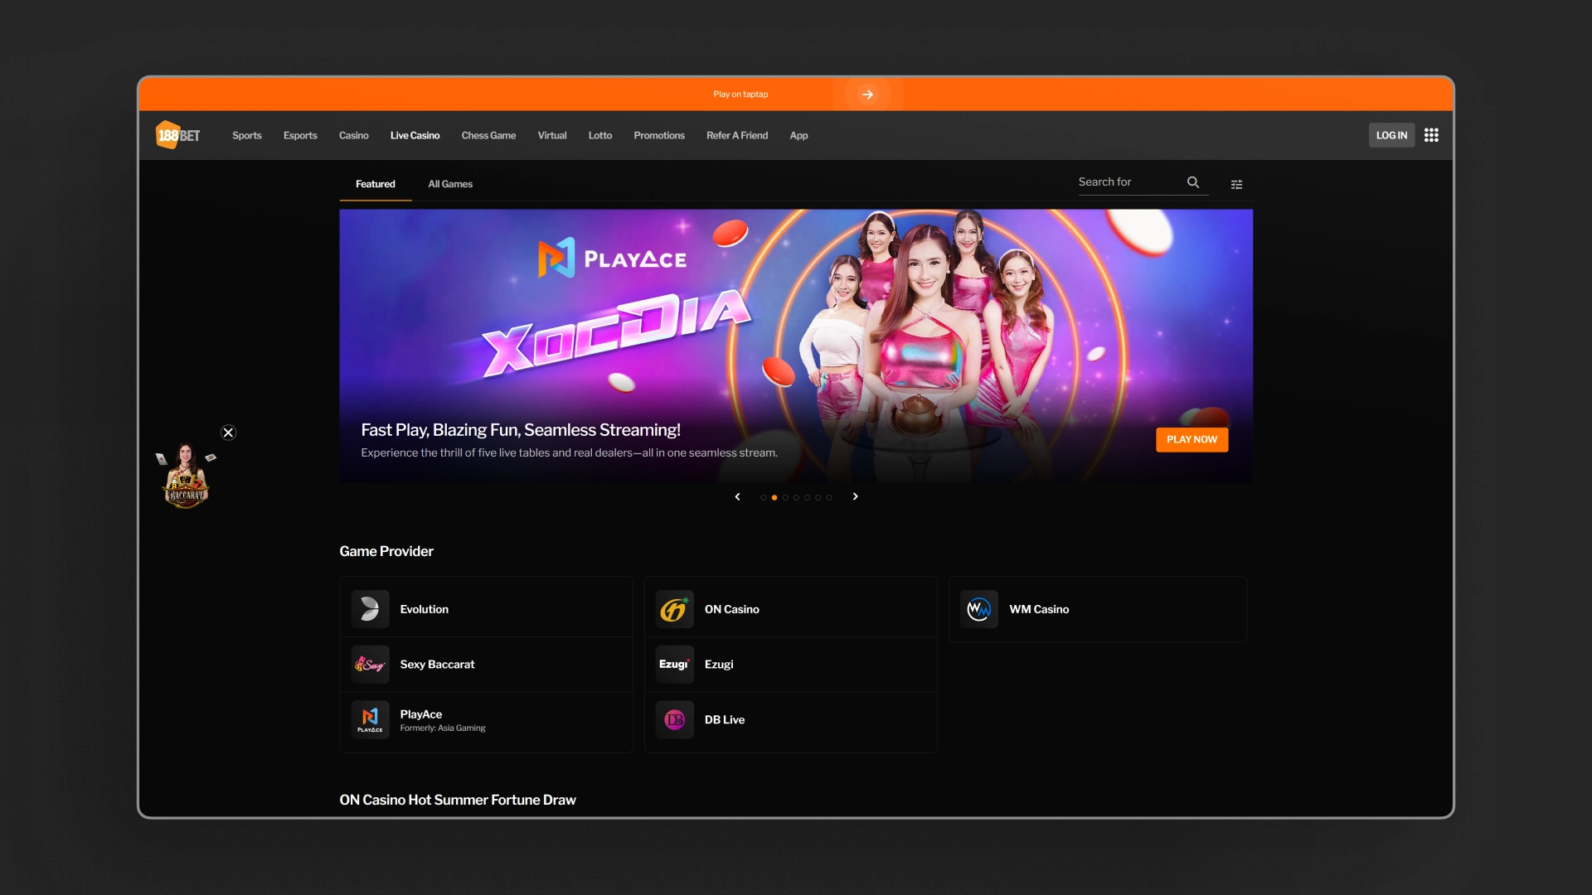
Task: Click 'Game Provider' heading
Action: tap(386, 551)
